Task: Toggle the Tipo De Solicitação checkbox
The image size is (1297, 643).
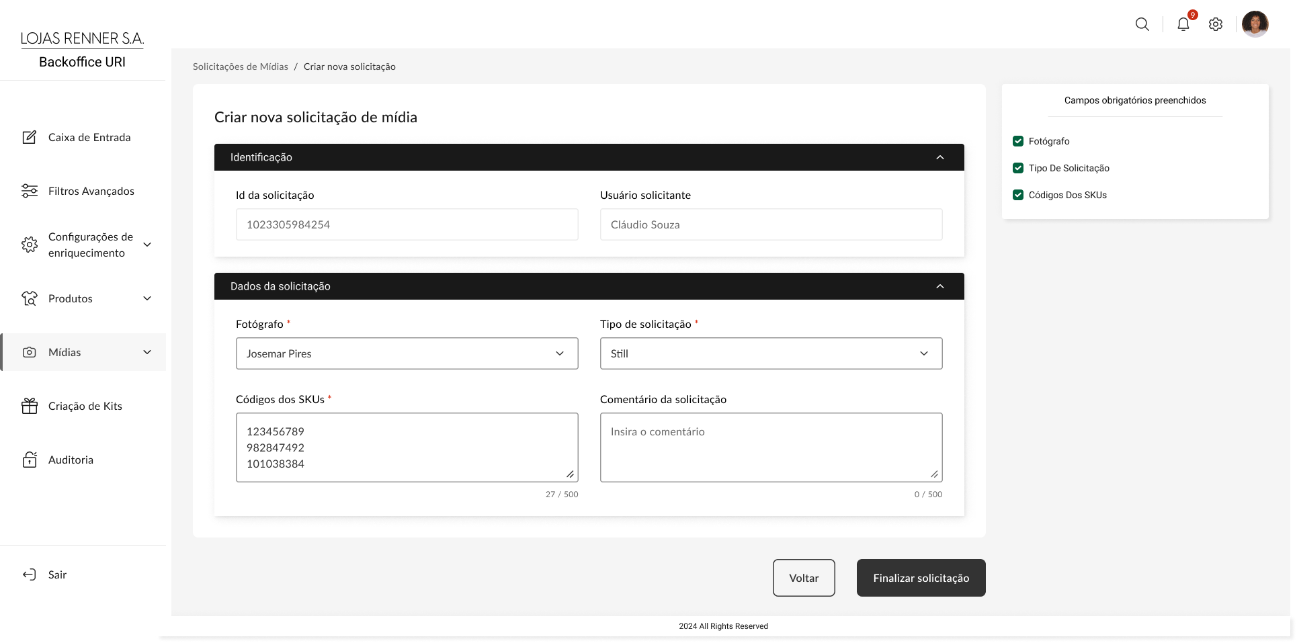Action: [x=1017, y=168]
